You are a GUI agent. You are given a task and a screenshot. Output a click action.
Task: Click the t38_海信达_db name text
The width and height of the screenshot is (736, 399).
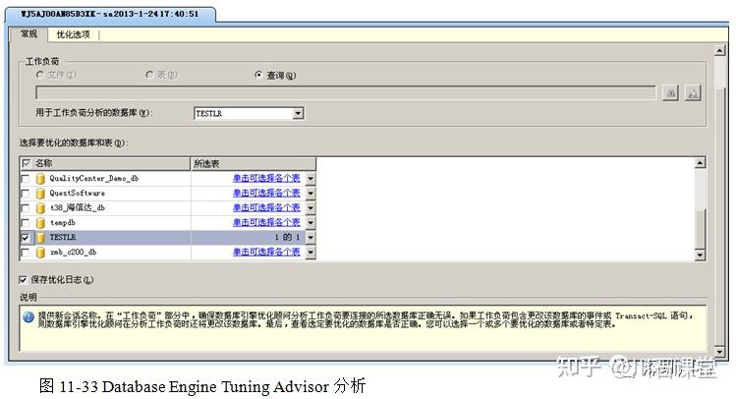point(77,208)
